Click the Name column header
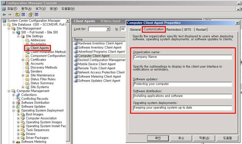The width and height of the screenshot is (242, 144). click(99, 39)
